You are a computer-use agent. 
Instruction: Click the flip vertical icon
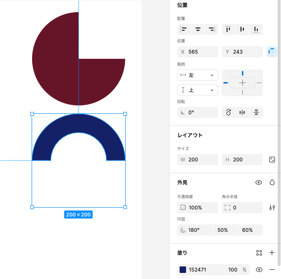click(x=256, y=112)
